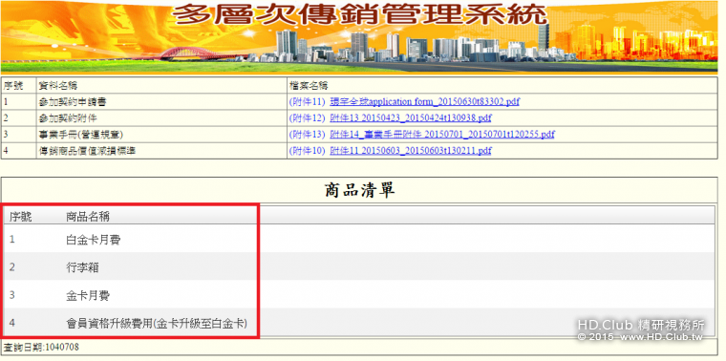Select the 參加契約申請書 cell
Image resolution: width=726 pixels, height=361 pixels.
coord(161,102)
